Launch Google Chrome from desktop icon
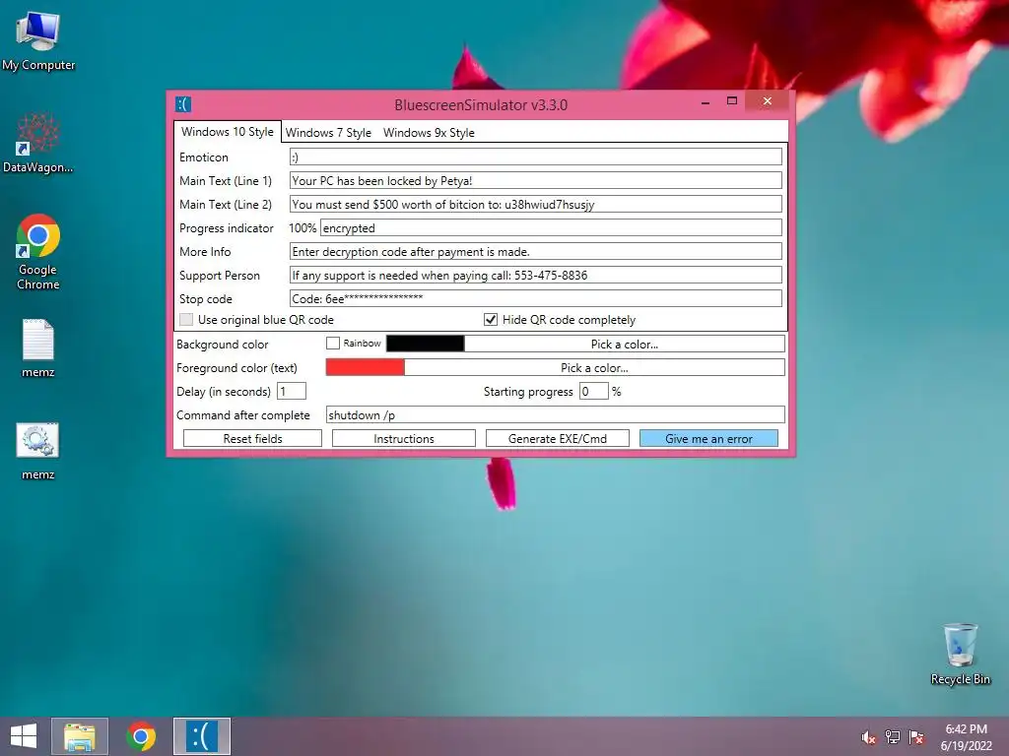Image resolution: width=1009 pixels, height=756 pixels. (x=38, y=251)
